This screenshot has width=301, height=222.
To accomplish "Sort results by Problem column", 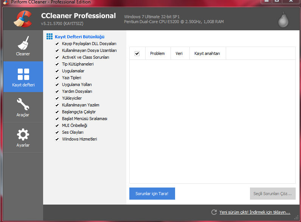I will (x=158, y=53).
